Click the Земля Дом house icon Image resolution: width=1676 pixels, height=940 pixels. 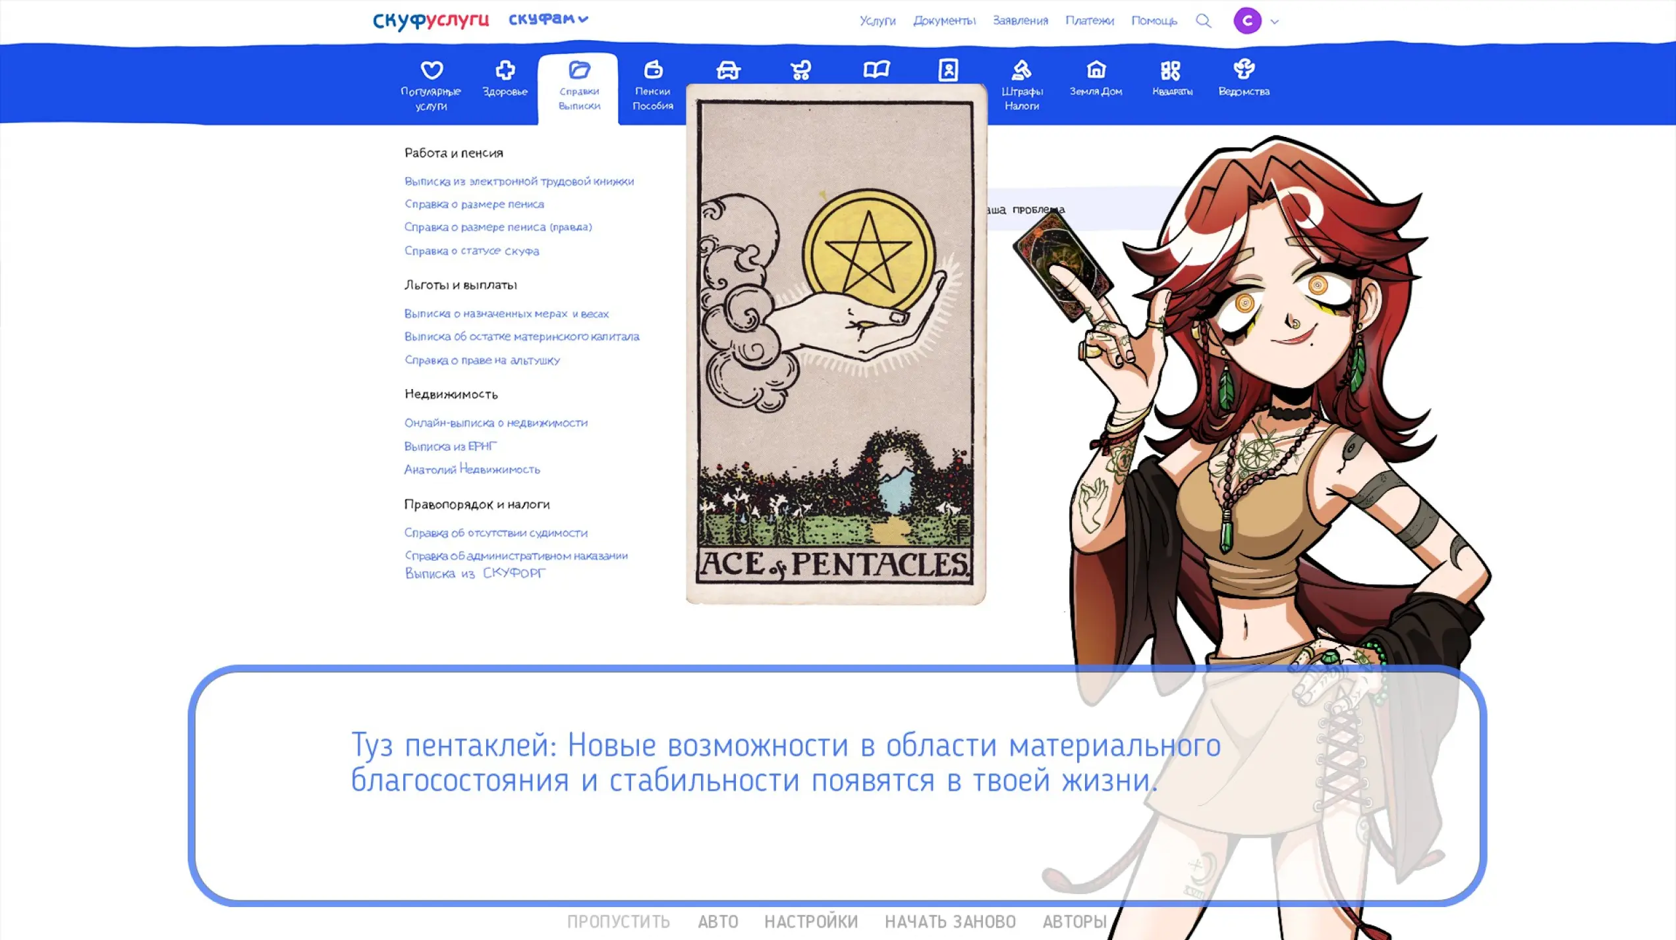[x=1096, y=70]
